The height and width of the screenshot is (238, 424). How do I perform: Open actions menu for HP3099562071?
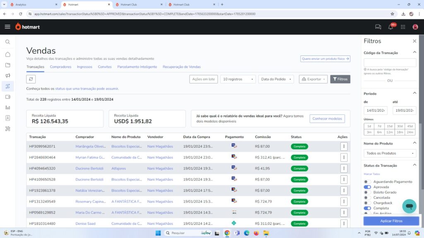[x=344, y=146]
